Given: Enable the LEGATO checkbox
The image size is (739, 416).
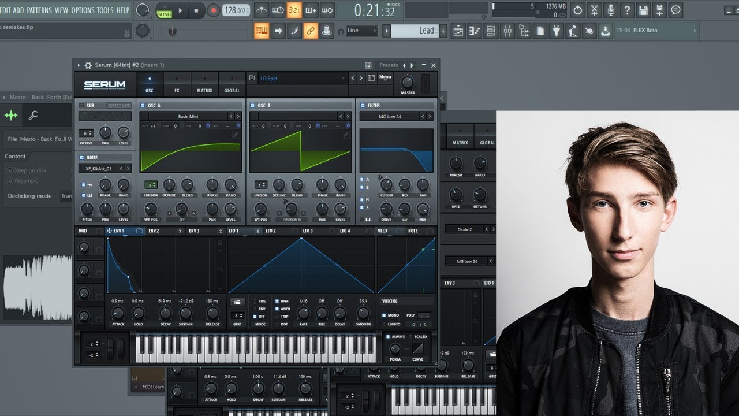Looking at the screenshot, I should pos(384,324).
